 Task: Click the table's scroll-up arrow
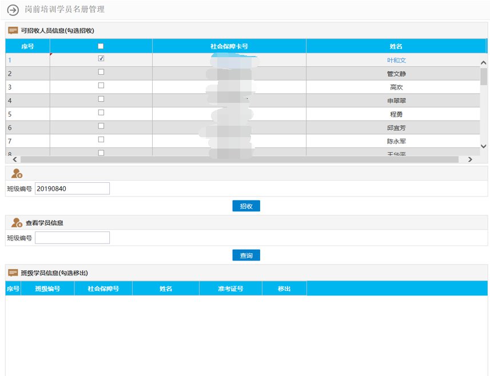[484, 63]
